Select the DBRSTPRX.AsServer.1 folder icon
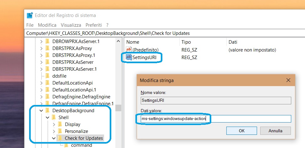 47,69
